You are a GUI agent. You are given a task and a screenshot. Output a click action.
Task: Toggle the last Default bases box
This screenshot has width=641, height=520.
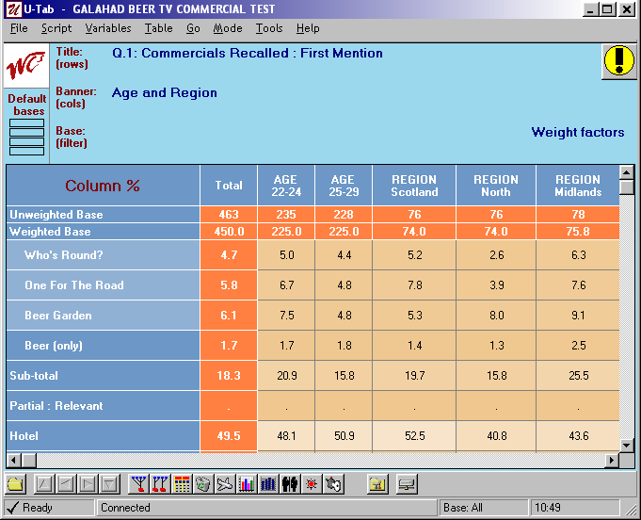(x=26, y=151)
